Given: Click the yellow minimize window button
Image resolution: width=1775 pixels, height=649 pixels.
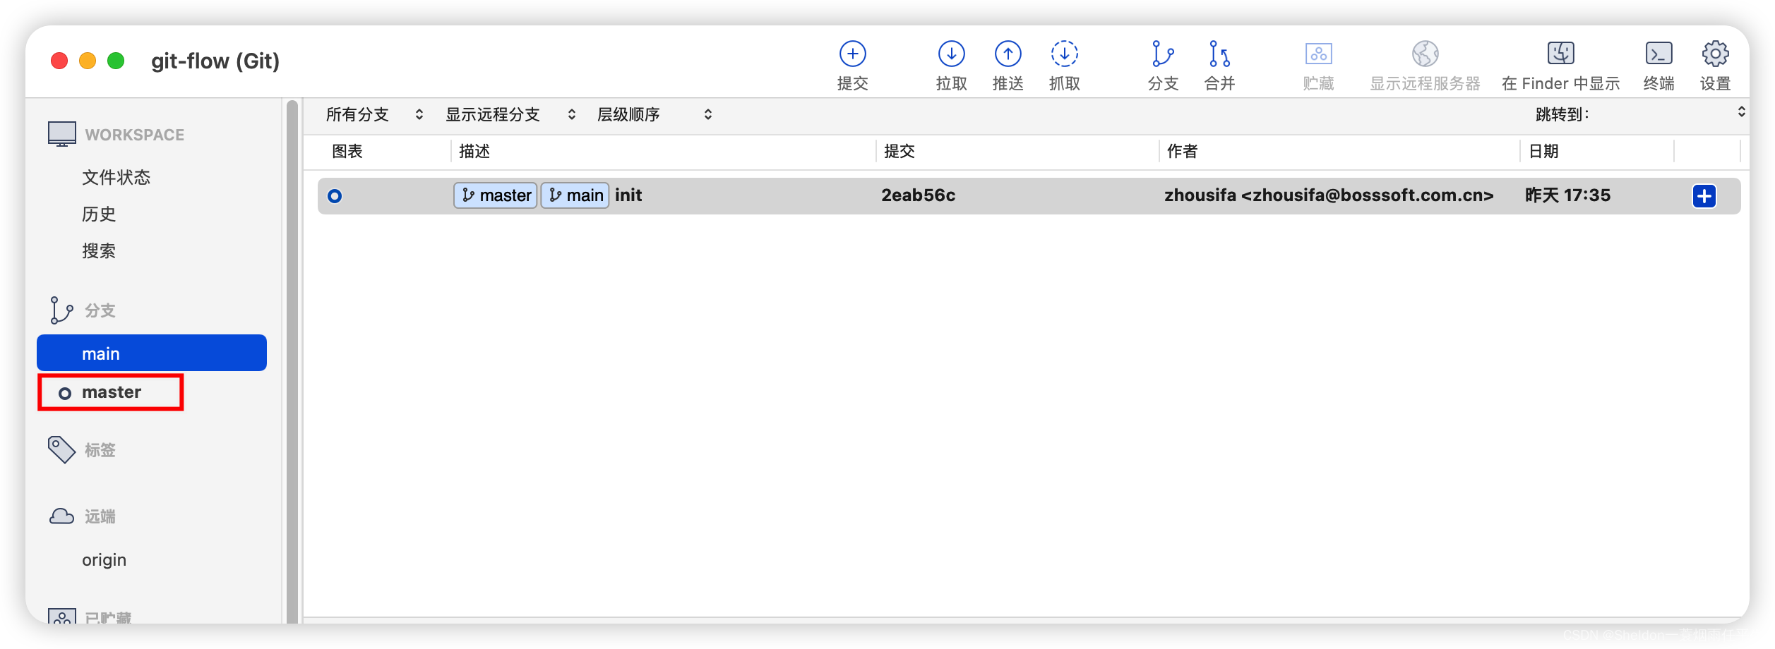Looking at the screenshot, I should coord(88,61).
